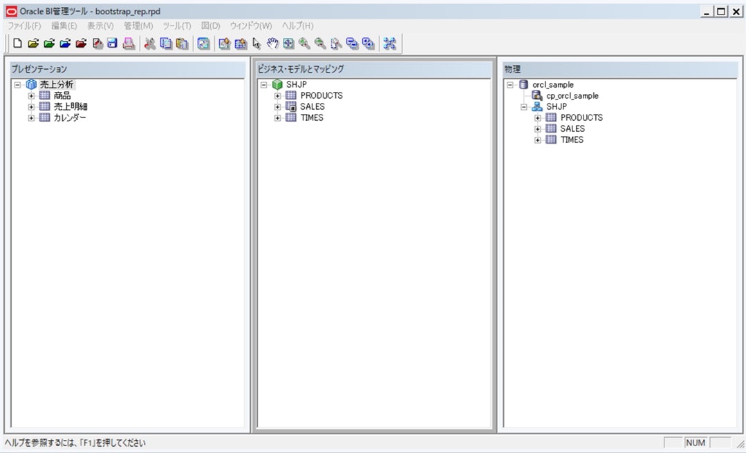Click the New blank document icon
The width and height of the screenshot is (746, 453).
tap(17, 44)
